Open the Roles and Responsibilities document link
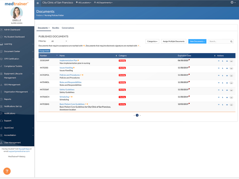239x179 pixels. 71,82
